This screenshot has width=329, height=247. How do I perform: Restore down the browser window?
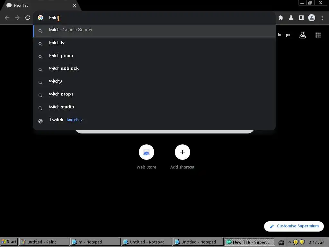coord(310,3)
